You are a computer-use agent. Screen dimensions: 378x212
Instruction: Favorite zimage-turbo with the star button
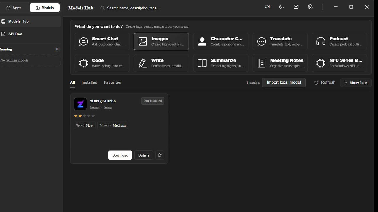160,155
